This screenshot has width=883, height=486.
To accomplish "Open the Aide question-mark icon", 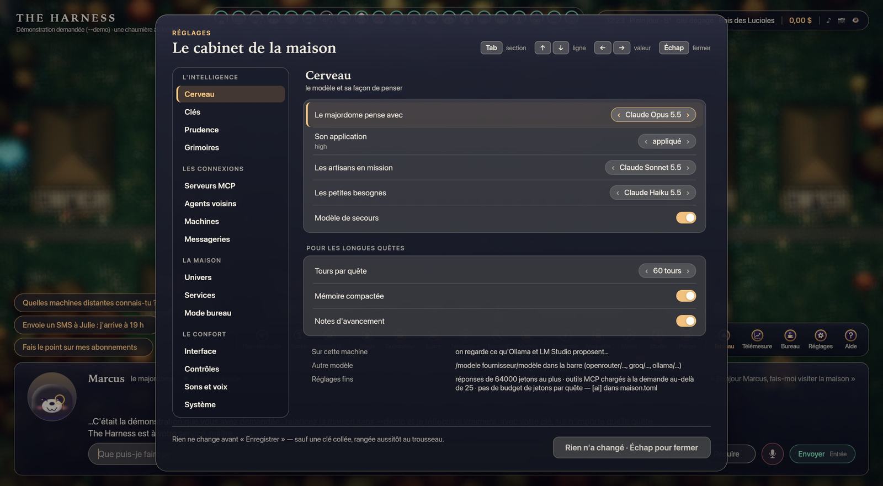I will 851,335.
